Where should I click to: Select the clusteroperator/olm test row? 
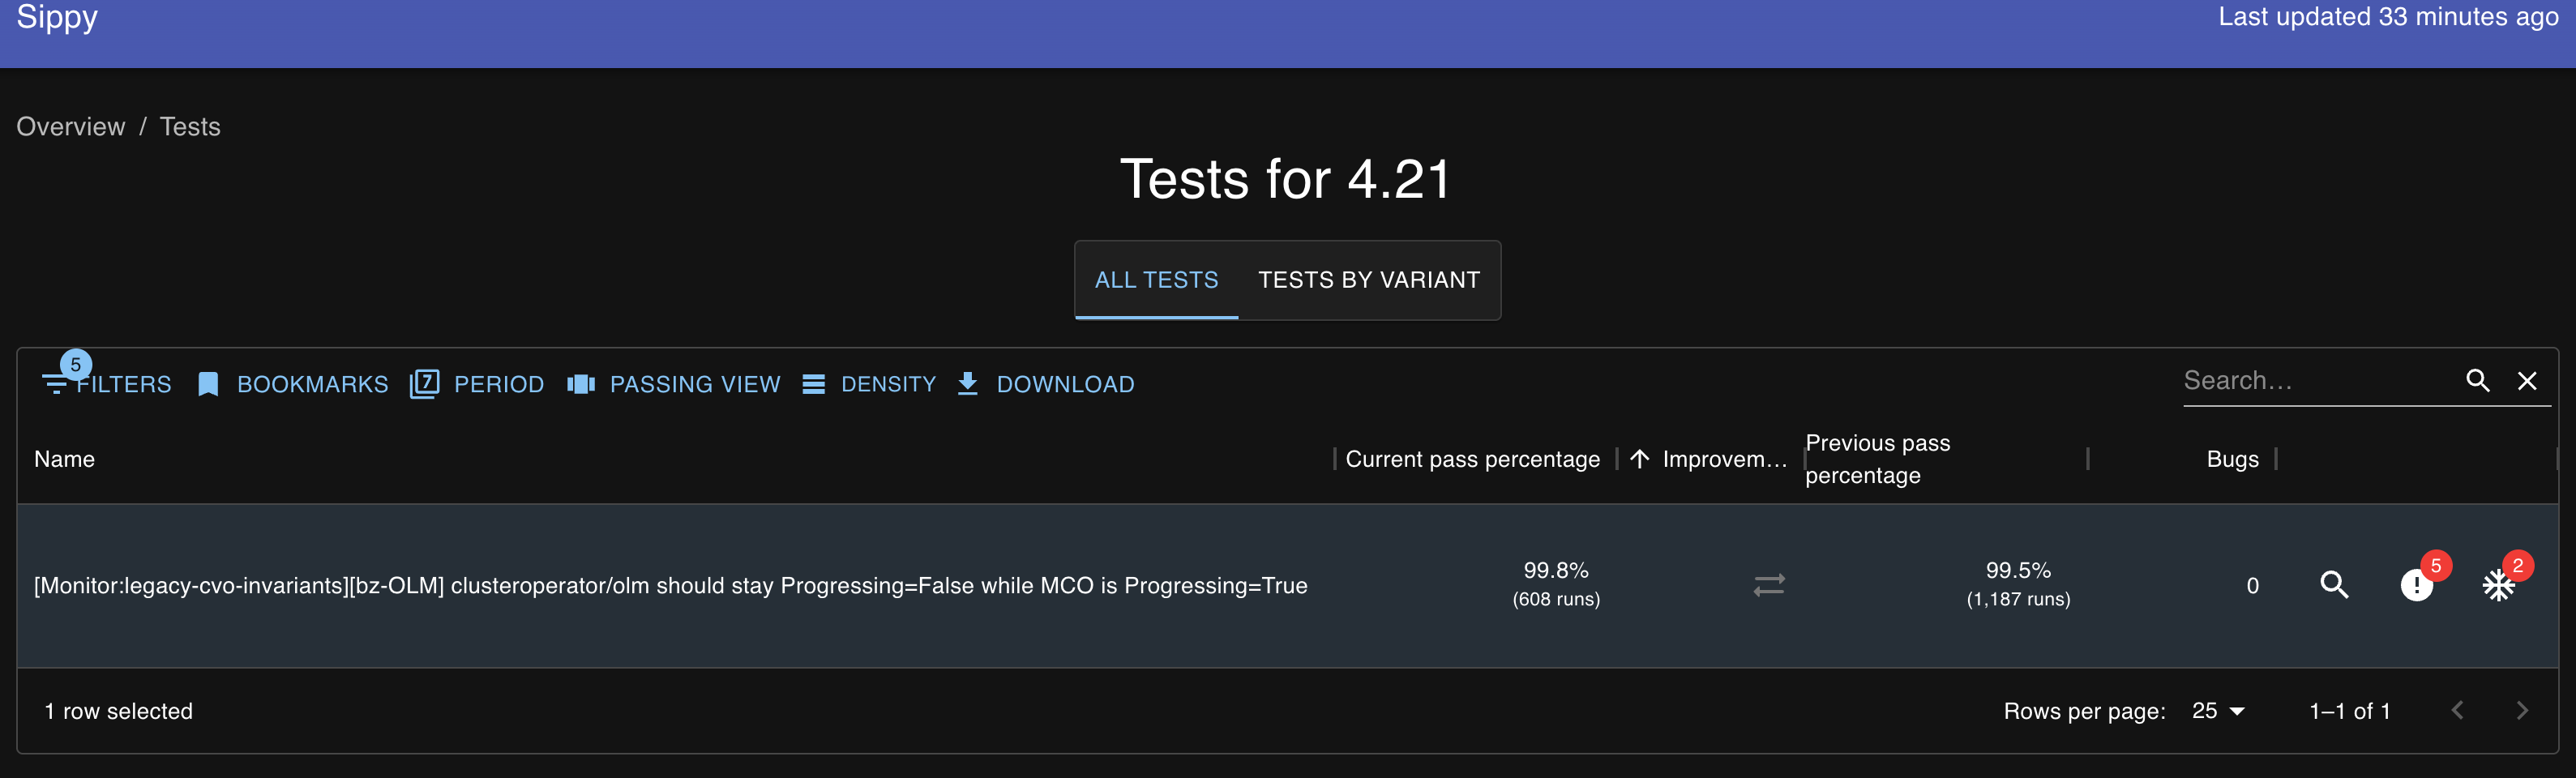[670, 586]
